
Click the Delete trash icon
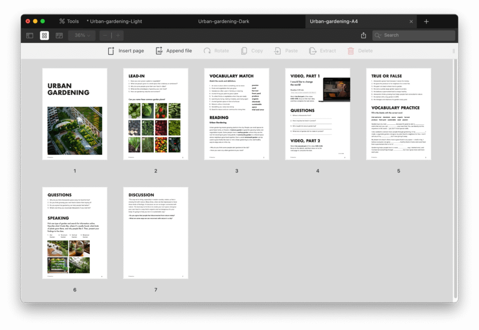(x=351, y=51)
